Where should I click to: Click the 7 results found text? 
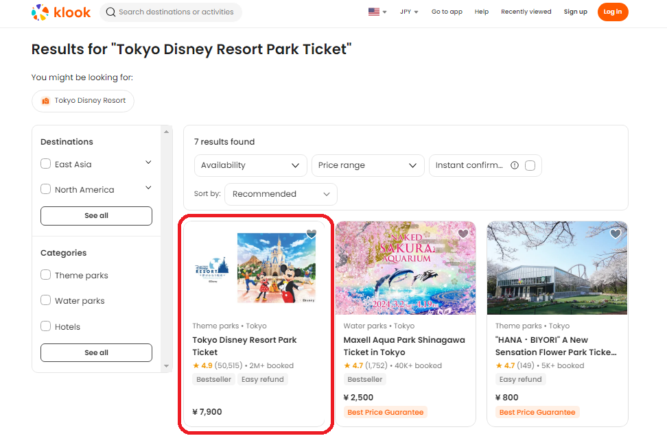pos(224,142)
